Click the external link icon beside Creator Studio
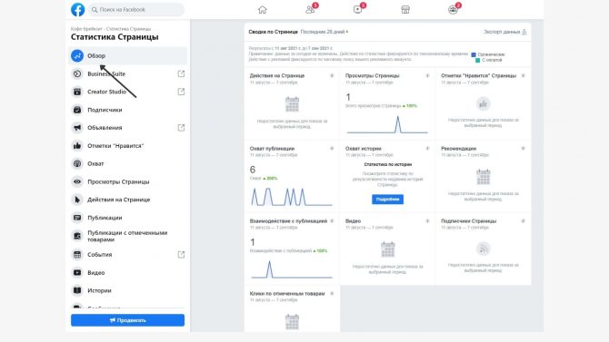 pyautogui.click(x=181, y=92)
